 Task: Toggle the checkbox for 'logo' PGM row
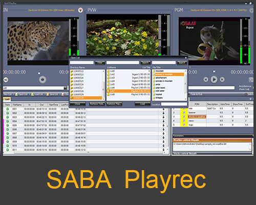[x=184, y=125]
